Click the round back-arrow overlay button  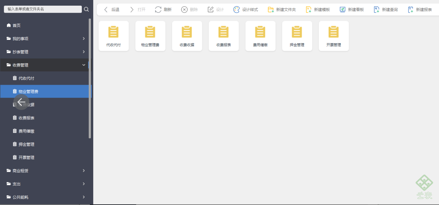[21, 102]
